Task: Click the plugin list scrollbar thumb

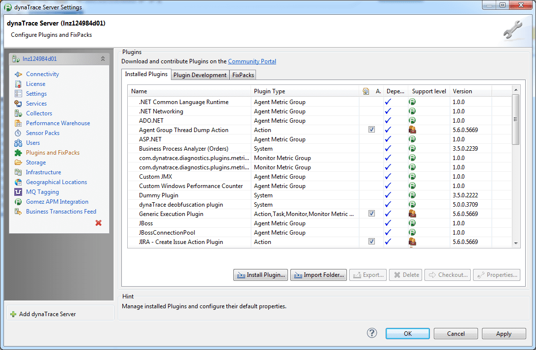Action: coord(515,119)
